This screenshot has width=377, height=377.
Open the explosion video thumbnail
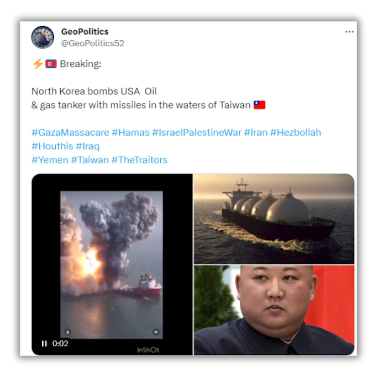click(112, 264)
